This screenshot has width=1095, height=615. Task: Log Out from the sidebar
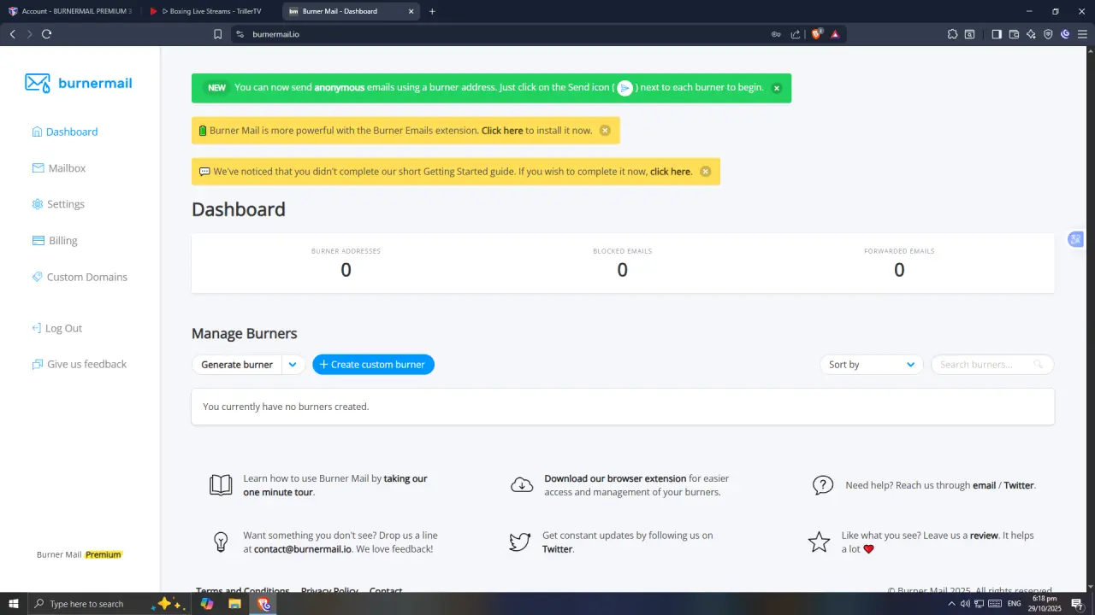(57, 328)
